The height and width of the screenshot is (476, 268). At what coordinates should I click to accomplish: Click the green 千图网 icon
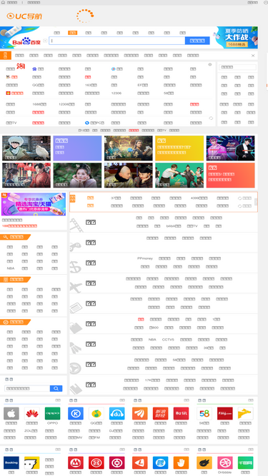(246, 463)
